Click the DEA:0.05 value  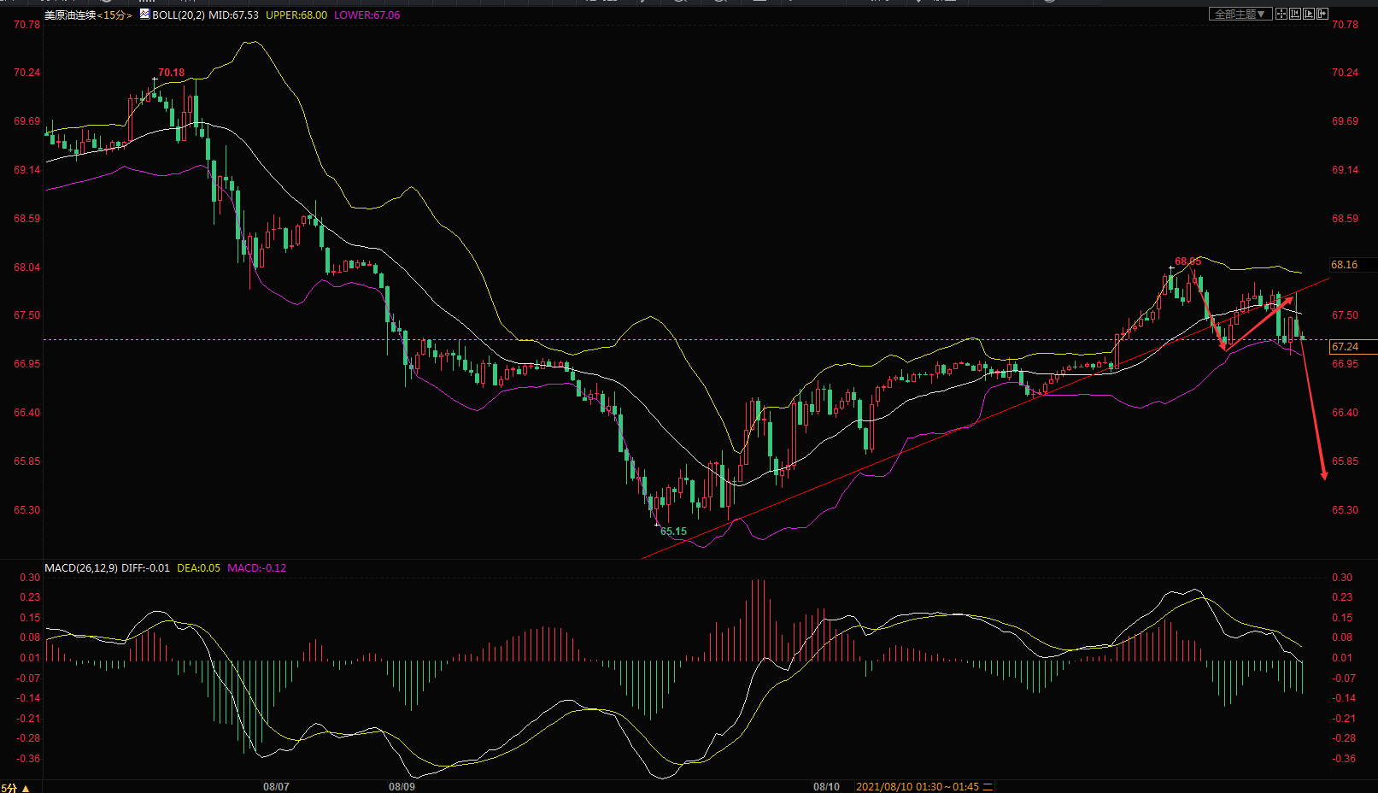click(x=198, y=568)
